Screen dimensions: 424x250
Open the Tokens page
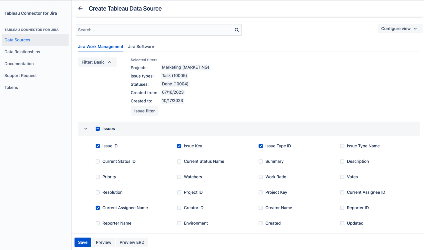11,87
